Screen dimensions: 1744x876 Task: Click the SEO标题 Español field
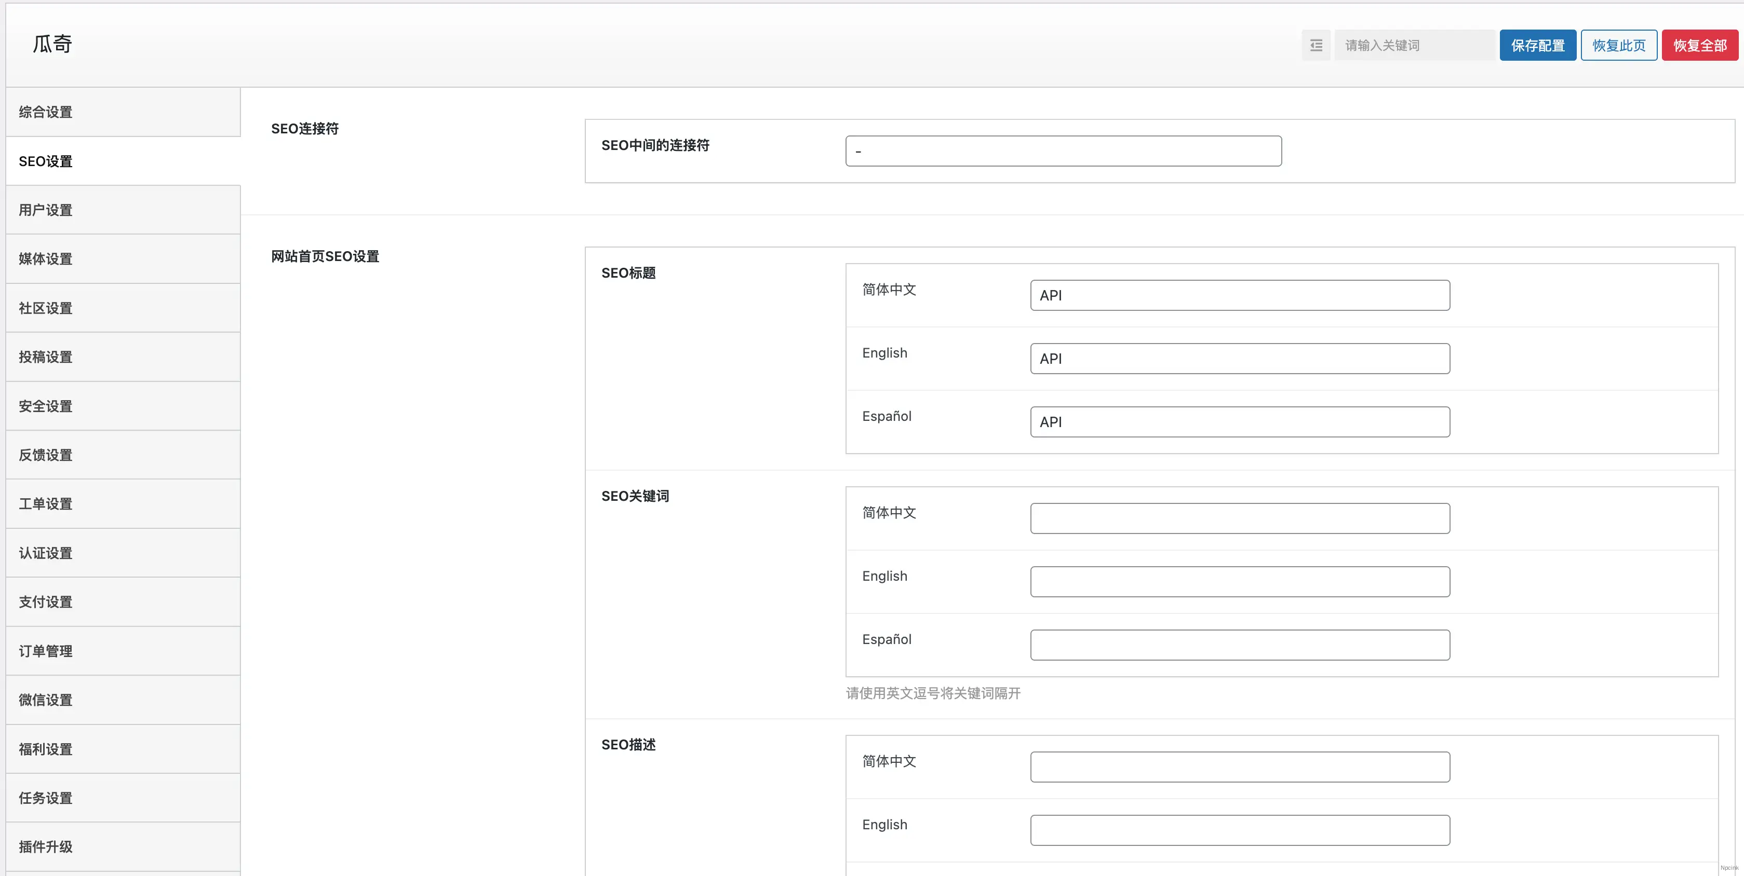point(1240,422)
